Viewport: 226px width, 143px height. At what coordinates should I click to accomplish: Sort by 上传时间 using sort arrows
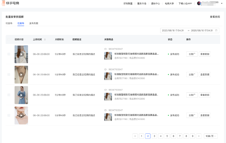pos(45,39)
